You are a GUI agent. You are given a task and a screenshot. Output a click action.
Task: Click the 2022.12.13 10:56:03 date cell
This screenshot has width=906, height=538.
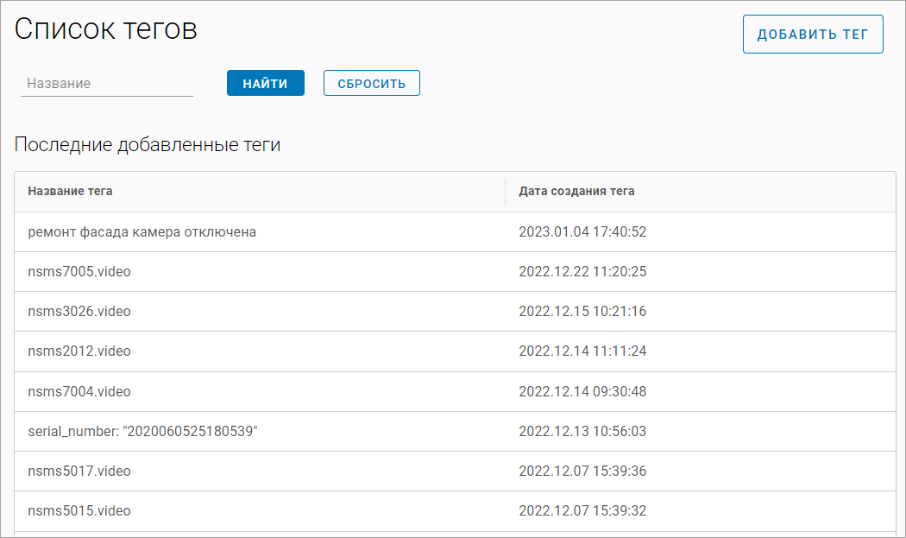click(582, 432)
